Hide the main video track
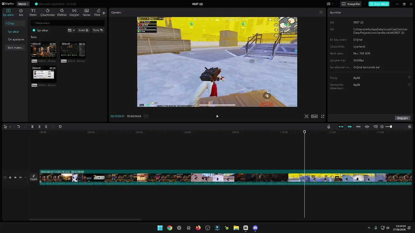The width and height of the screenshot is (415, 233). tap(15, 177)
